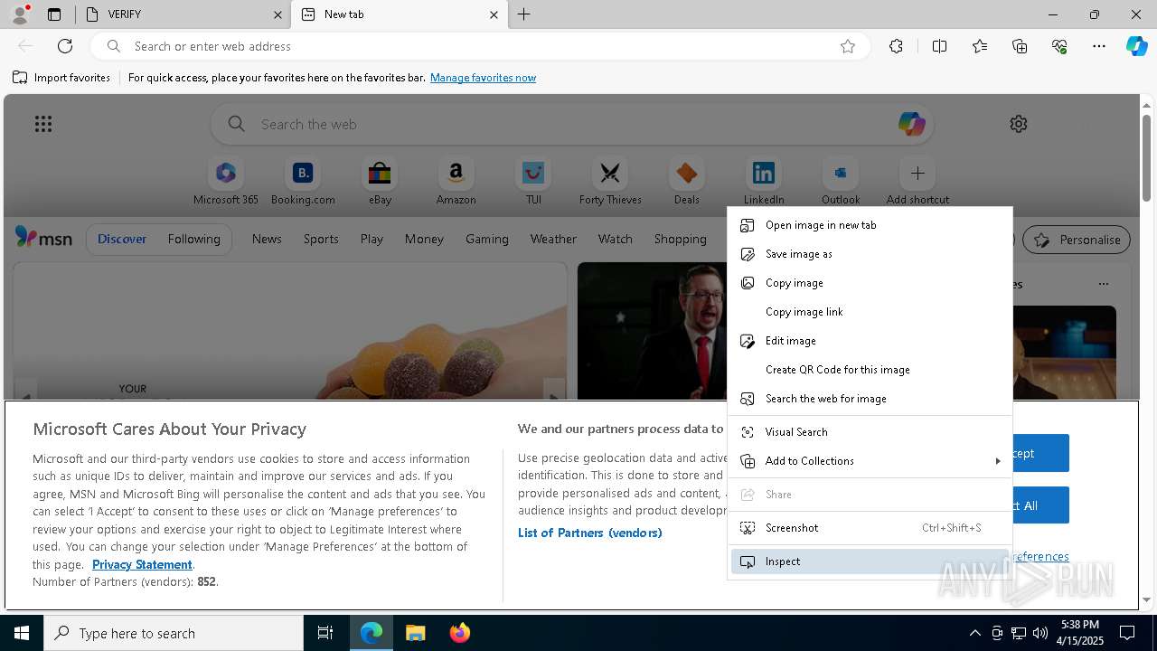Select Save image as from context menu
Viewport: 1157px width, 651px height.
pos(870,254)
